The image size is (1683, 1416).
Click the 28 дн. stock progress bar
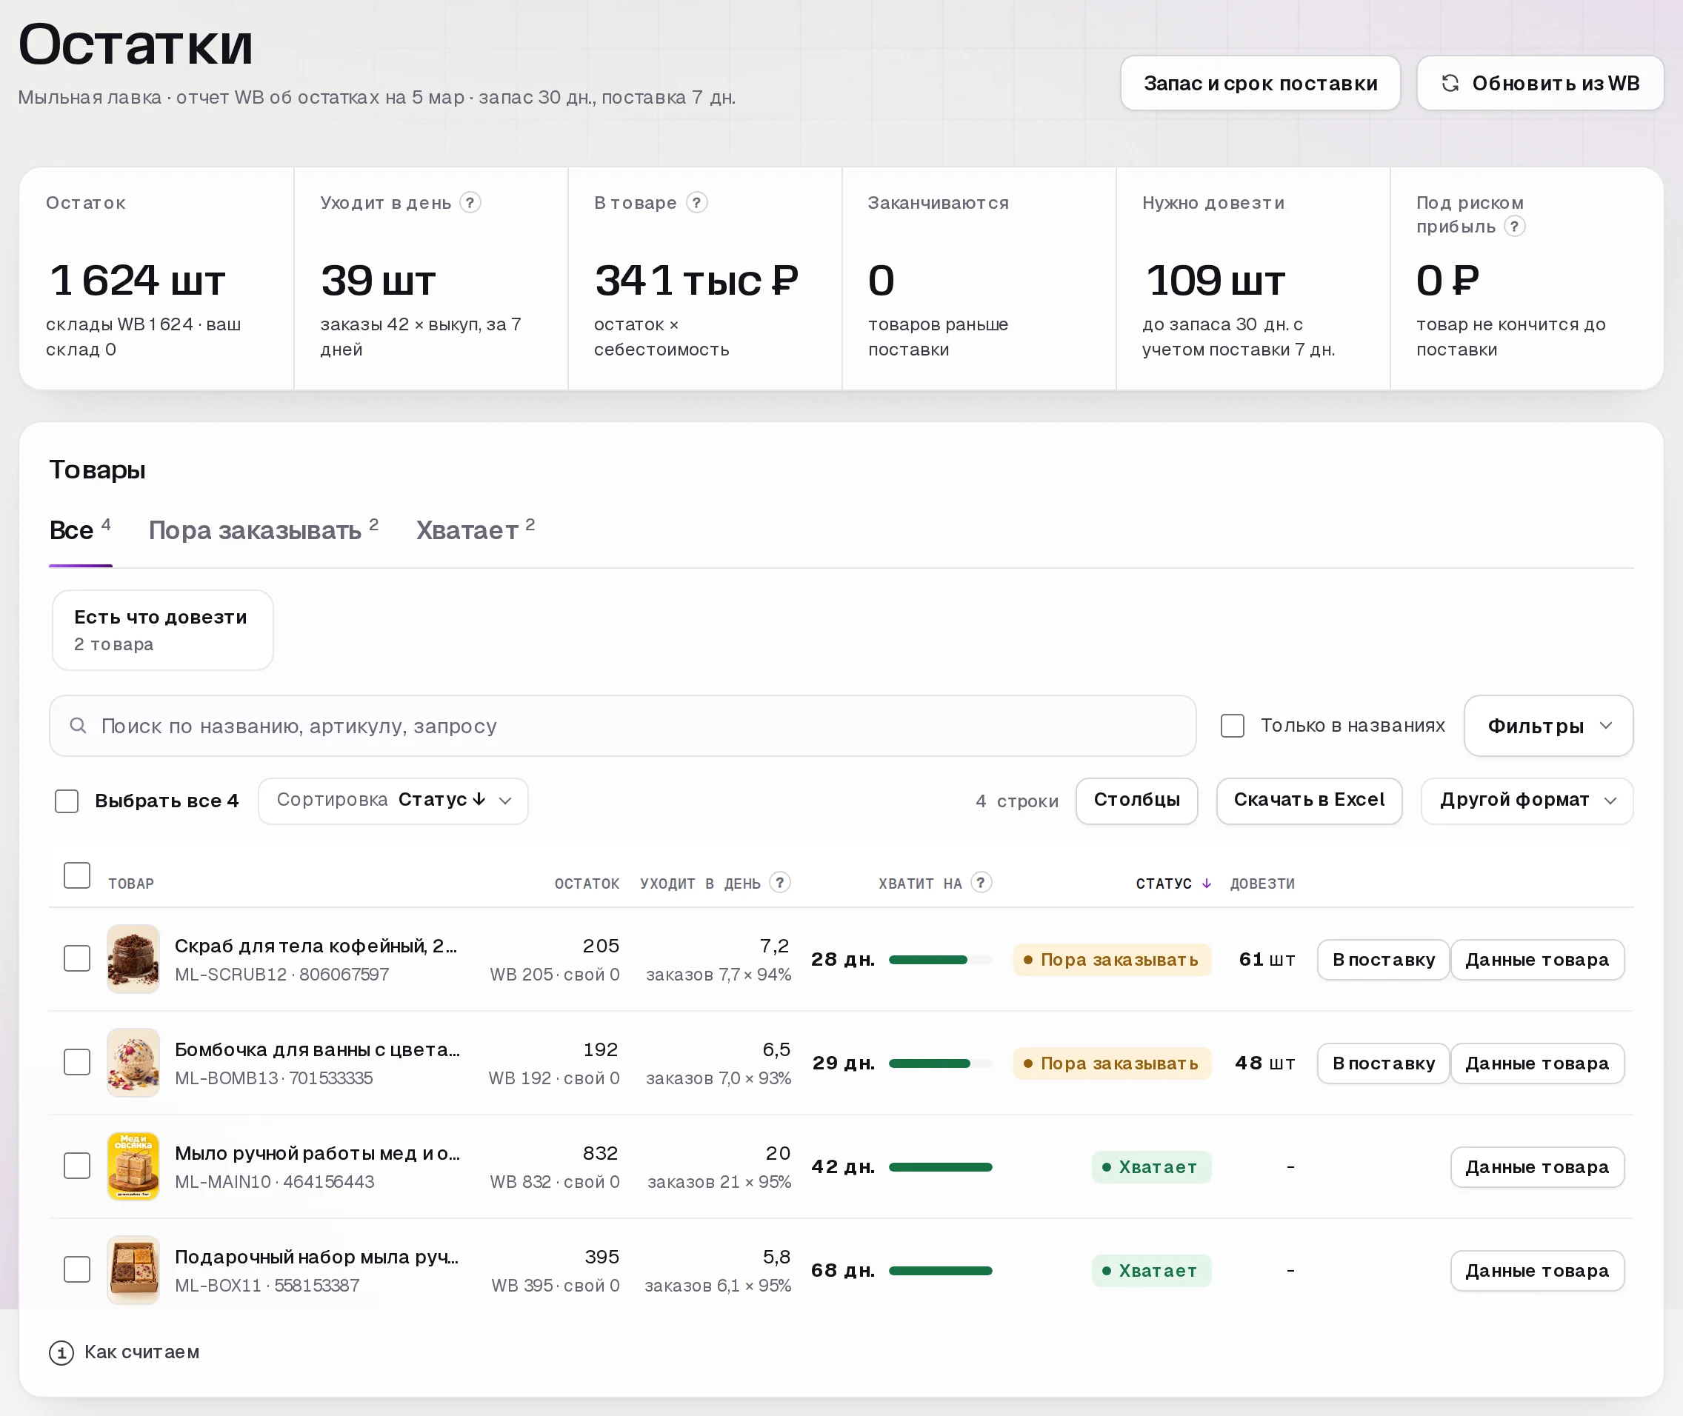pyautogui.click(x=940, y=959)
